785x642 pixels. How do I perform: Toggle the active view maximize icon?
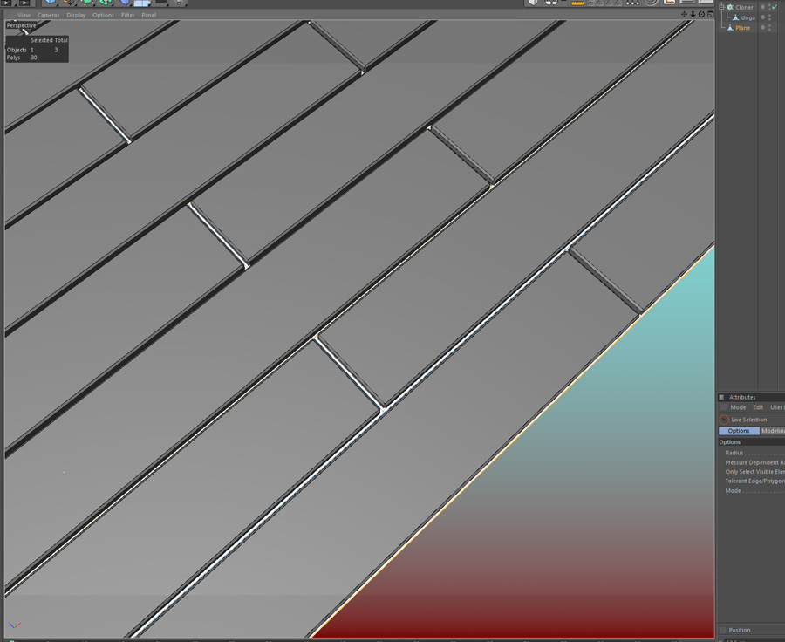tap(710, 15)
